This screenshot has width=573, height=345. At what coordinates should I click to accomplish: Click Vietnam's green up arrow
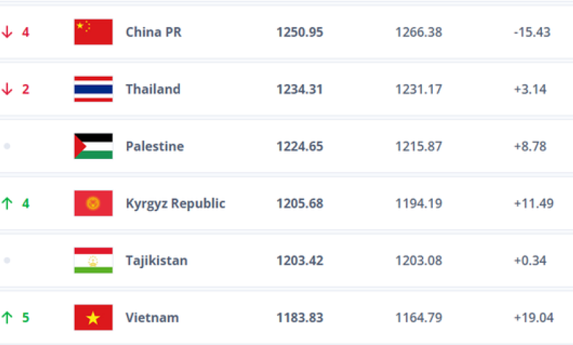click(x=7, y=317)
